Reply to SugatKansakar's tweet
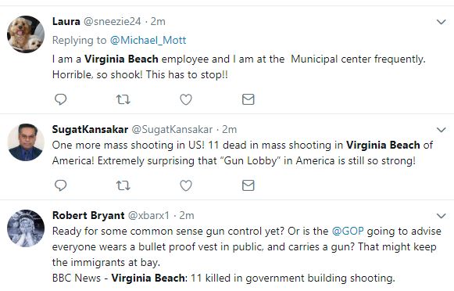The image size is (454, 291). (60, 185)
